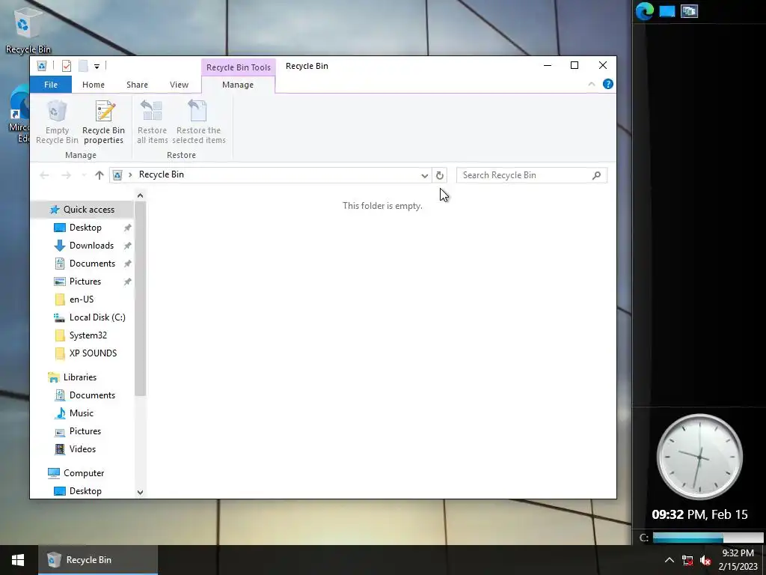Click the analog clock gadget
Image resolution: width=766 pixels, height=575 pixels.
pos(699,457)
